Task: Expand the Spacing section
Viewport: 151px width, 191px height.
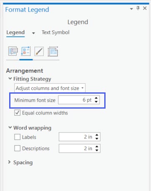Action: (x=9, y=162)
